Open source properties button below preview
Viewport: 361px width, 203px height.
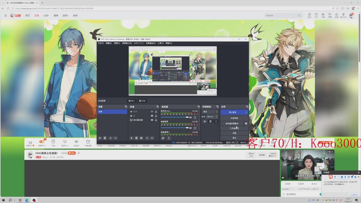tap(132, 101)
